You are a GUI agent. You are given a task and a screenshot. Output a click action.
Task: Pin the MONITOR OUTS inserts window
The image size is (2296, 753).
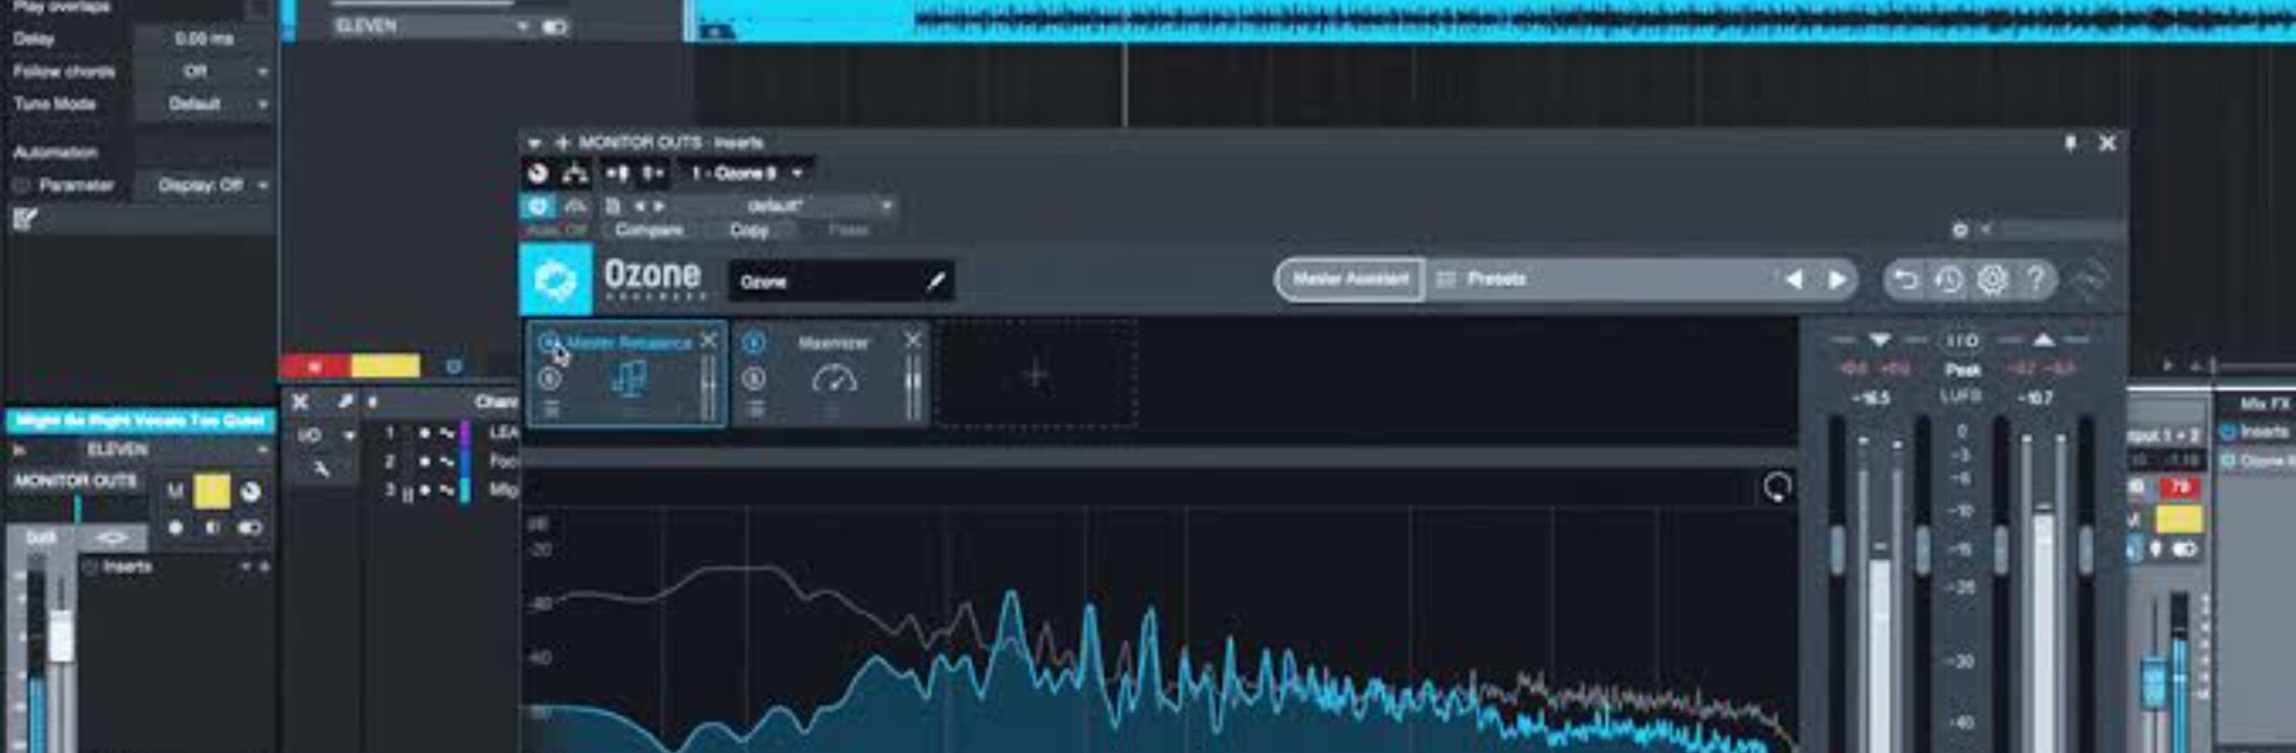(x=2070, y=143)
